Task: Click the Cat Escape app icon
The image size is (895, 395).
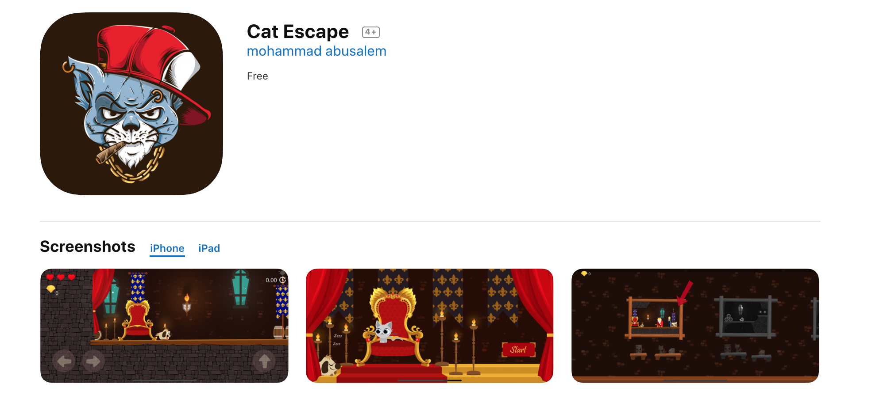Action: pyautogui.click(x=131, y=104)
